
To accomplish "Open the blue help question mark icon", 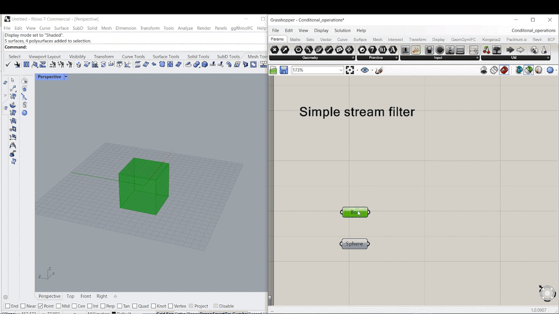I will coord(24,113).
